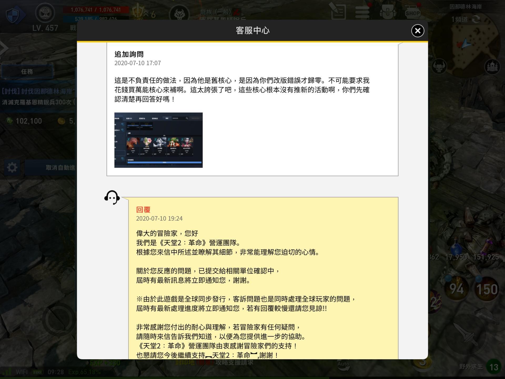Open the quest scroll icon in top bar
Screen dimensions: 505x379
pyautogui.click(x=338, y=11)
